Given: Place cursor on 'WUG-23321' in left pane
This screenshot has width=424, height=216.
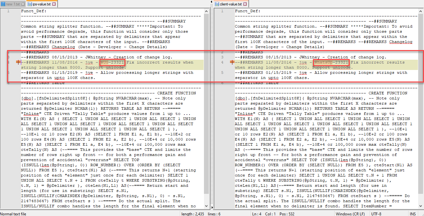Looking at the screenshot, I should point(112,62).
